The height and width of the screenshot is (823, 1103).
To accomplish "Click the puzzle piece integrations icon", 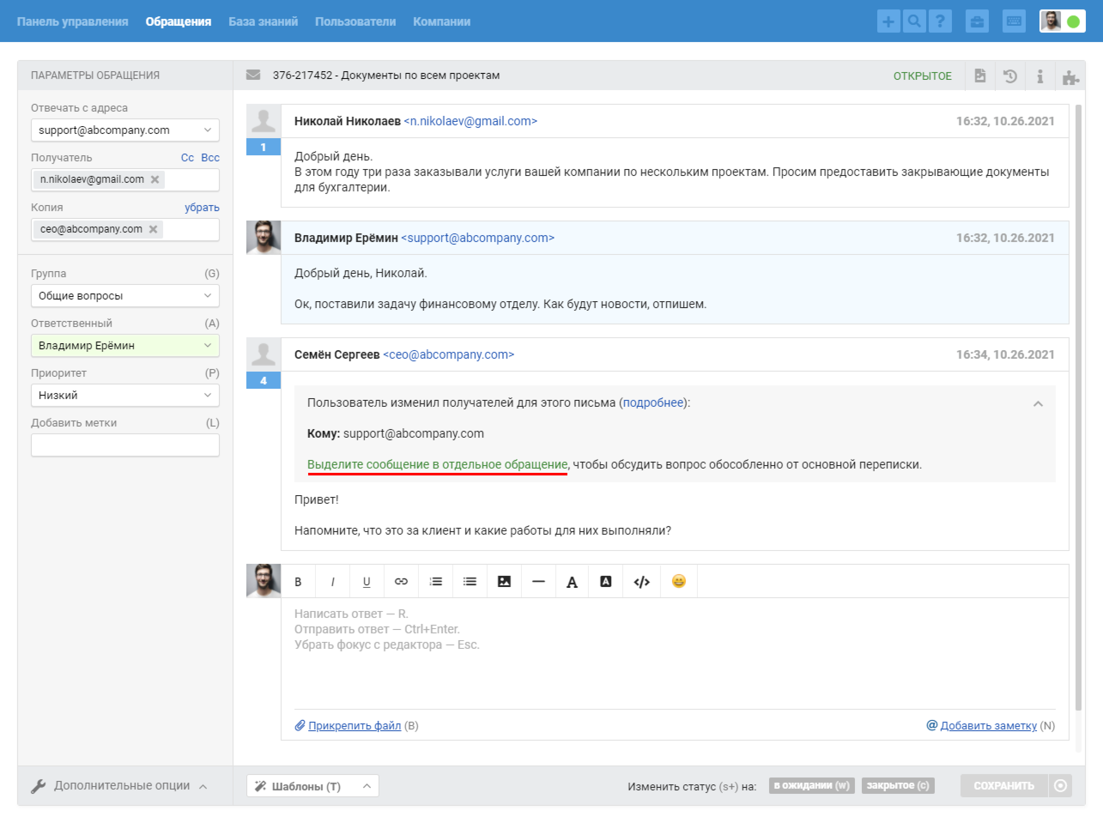I will click(1070, 77).
